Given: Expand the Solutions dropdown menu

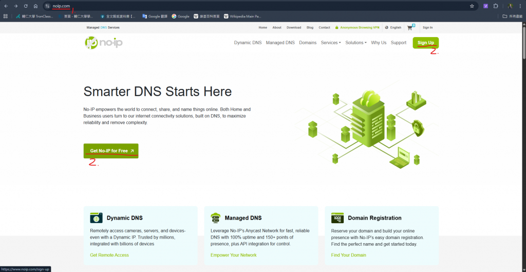Looking at the screenshot, I should pos(356,43).
